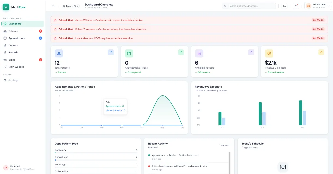Click the General Med department load bar
The image size is (333, 174).
(96, 160)
